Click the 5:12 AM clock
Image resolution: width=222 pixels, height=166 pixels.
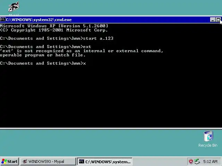pos(210,162)
